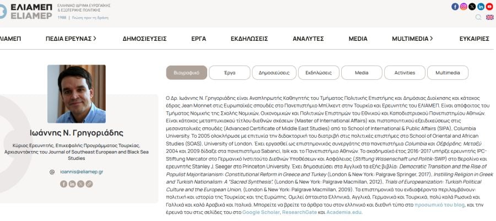Copy profile link with chain icon
The width and height of the screenshot is (496, 221).
click(x=89, y=184)
